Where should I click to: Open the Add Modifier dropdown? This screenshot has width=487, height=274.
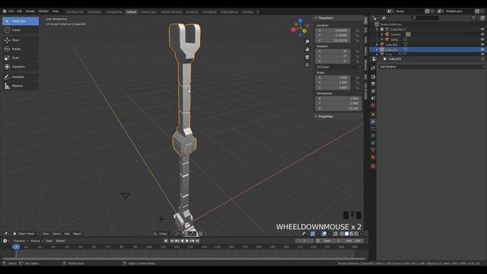(431, 66)
